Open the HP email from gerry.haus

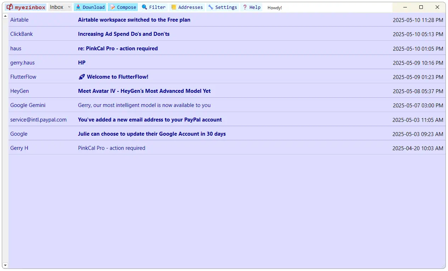click(x=82, y=63)
